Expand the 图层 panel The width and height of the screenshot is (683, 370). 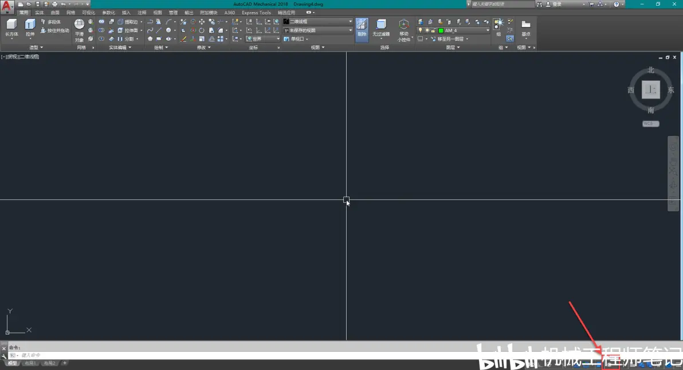(453, 48)
